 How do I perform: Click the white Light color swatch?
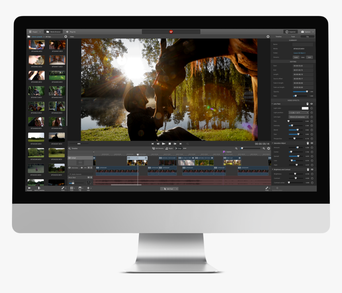[305, 108]
